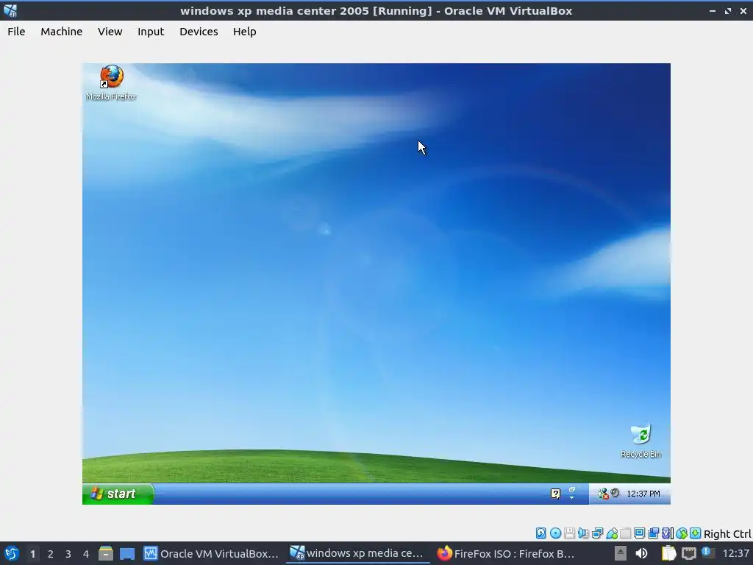This screenshot has height=565, width=753.
Task: Click the VirtualBox window title bar icon
Action: coord(10,10)
